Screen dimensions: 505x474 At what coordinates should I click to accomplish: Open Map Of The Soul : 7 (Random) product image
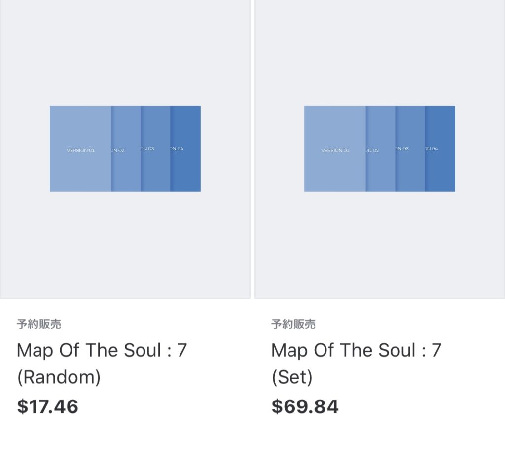(x=125, y=149)
